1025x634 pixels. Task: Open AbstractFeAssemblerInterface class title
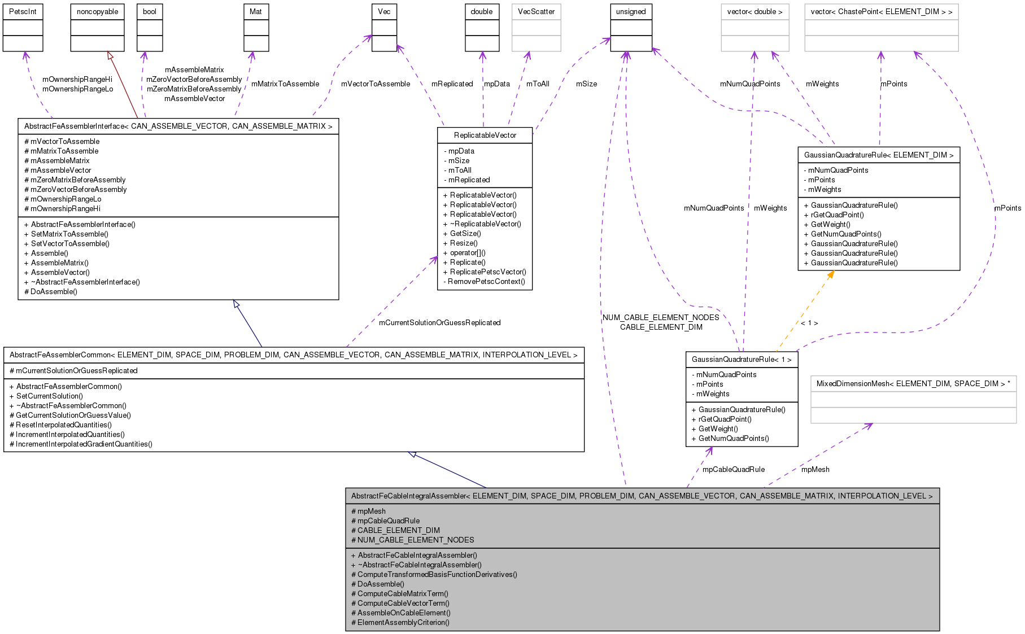[x=178, y=126]
